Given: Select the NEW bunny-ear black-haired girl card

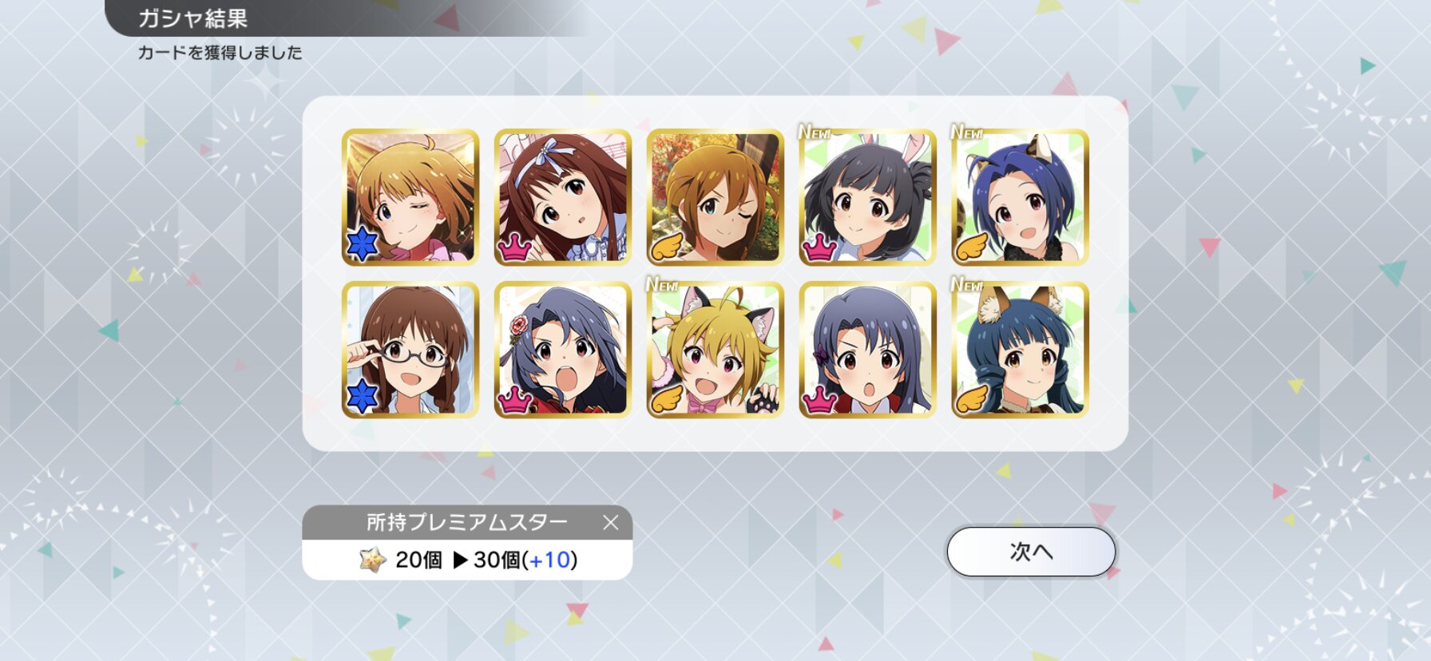Looking at the screenshot, I should pos(868,197).
